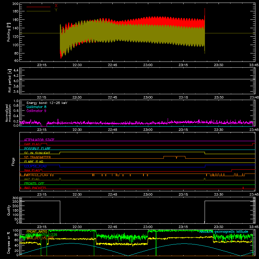
Task: Click the FRONTS_OFF flag label
Action: [34, 184]
